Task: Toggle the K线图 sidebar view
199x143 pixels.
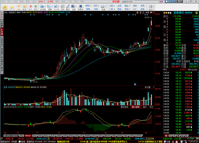Action: (x=2, y=32)
